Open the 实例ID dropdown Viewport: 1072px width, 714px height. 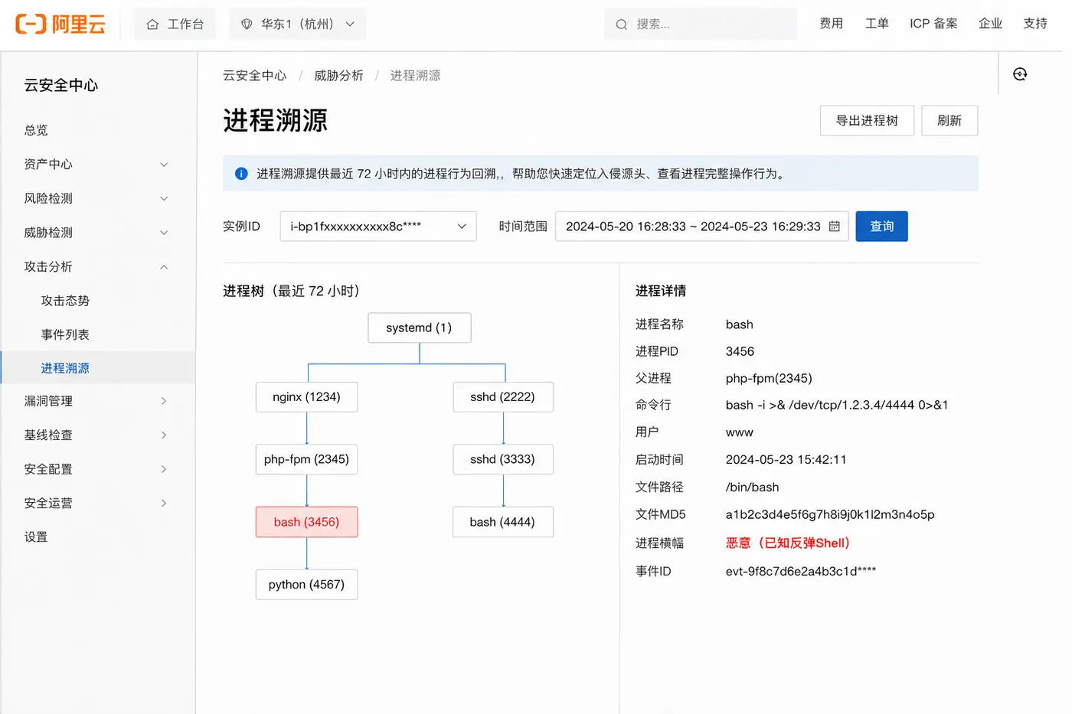pyautogui.click(x=378, y=227)
